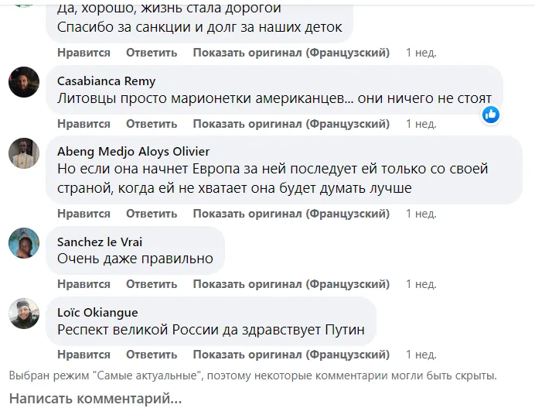Open Loïc Okiangue's profile name link
Viewport: 535px width, 408px height.
click(x=98, y=313)
